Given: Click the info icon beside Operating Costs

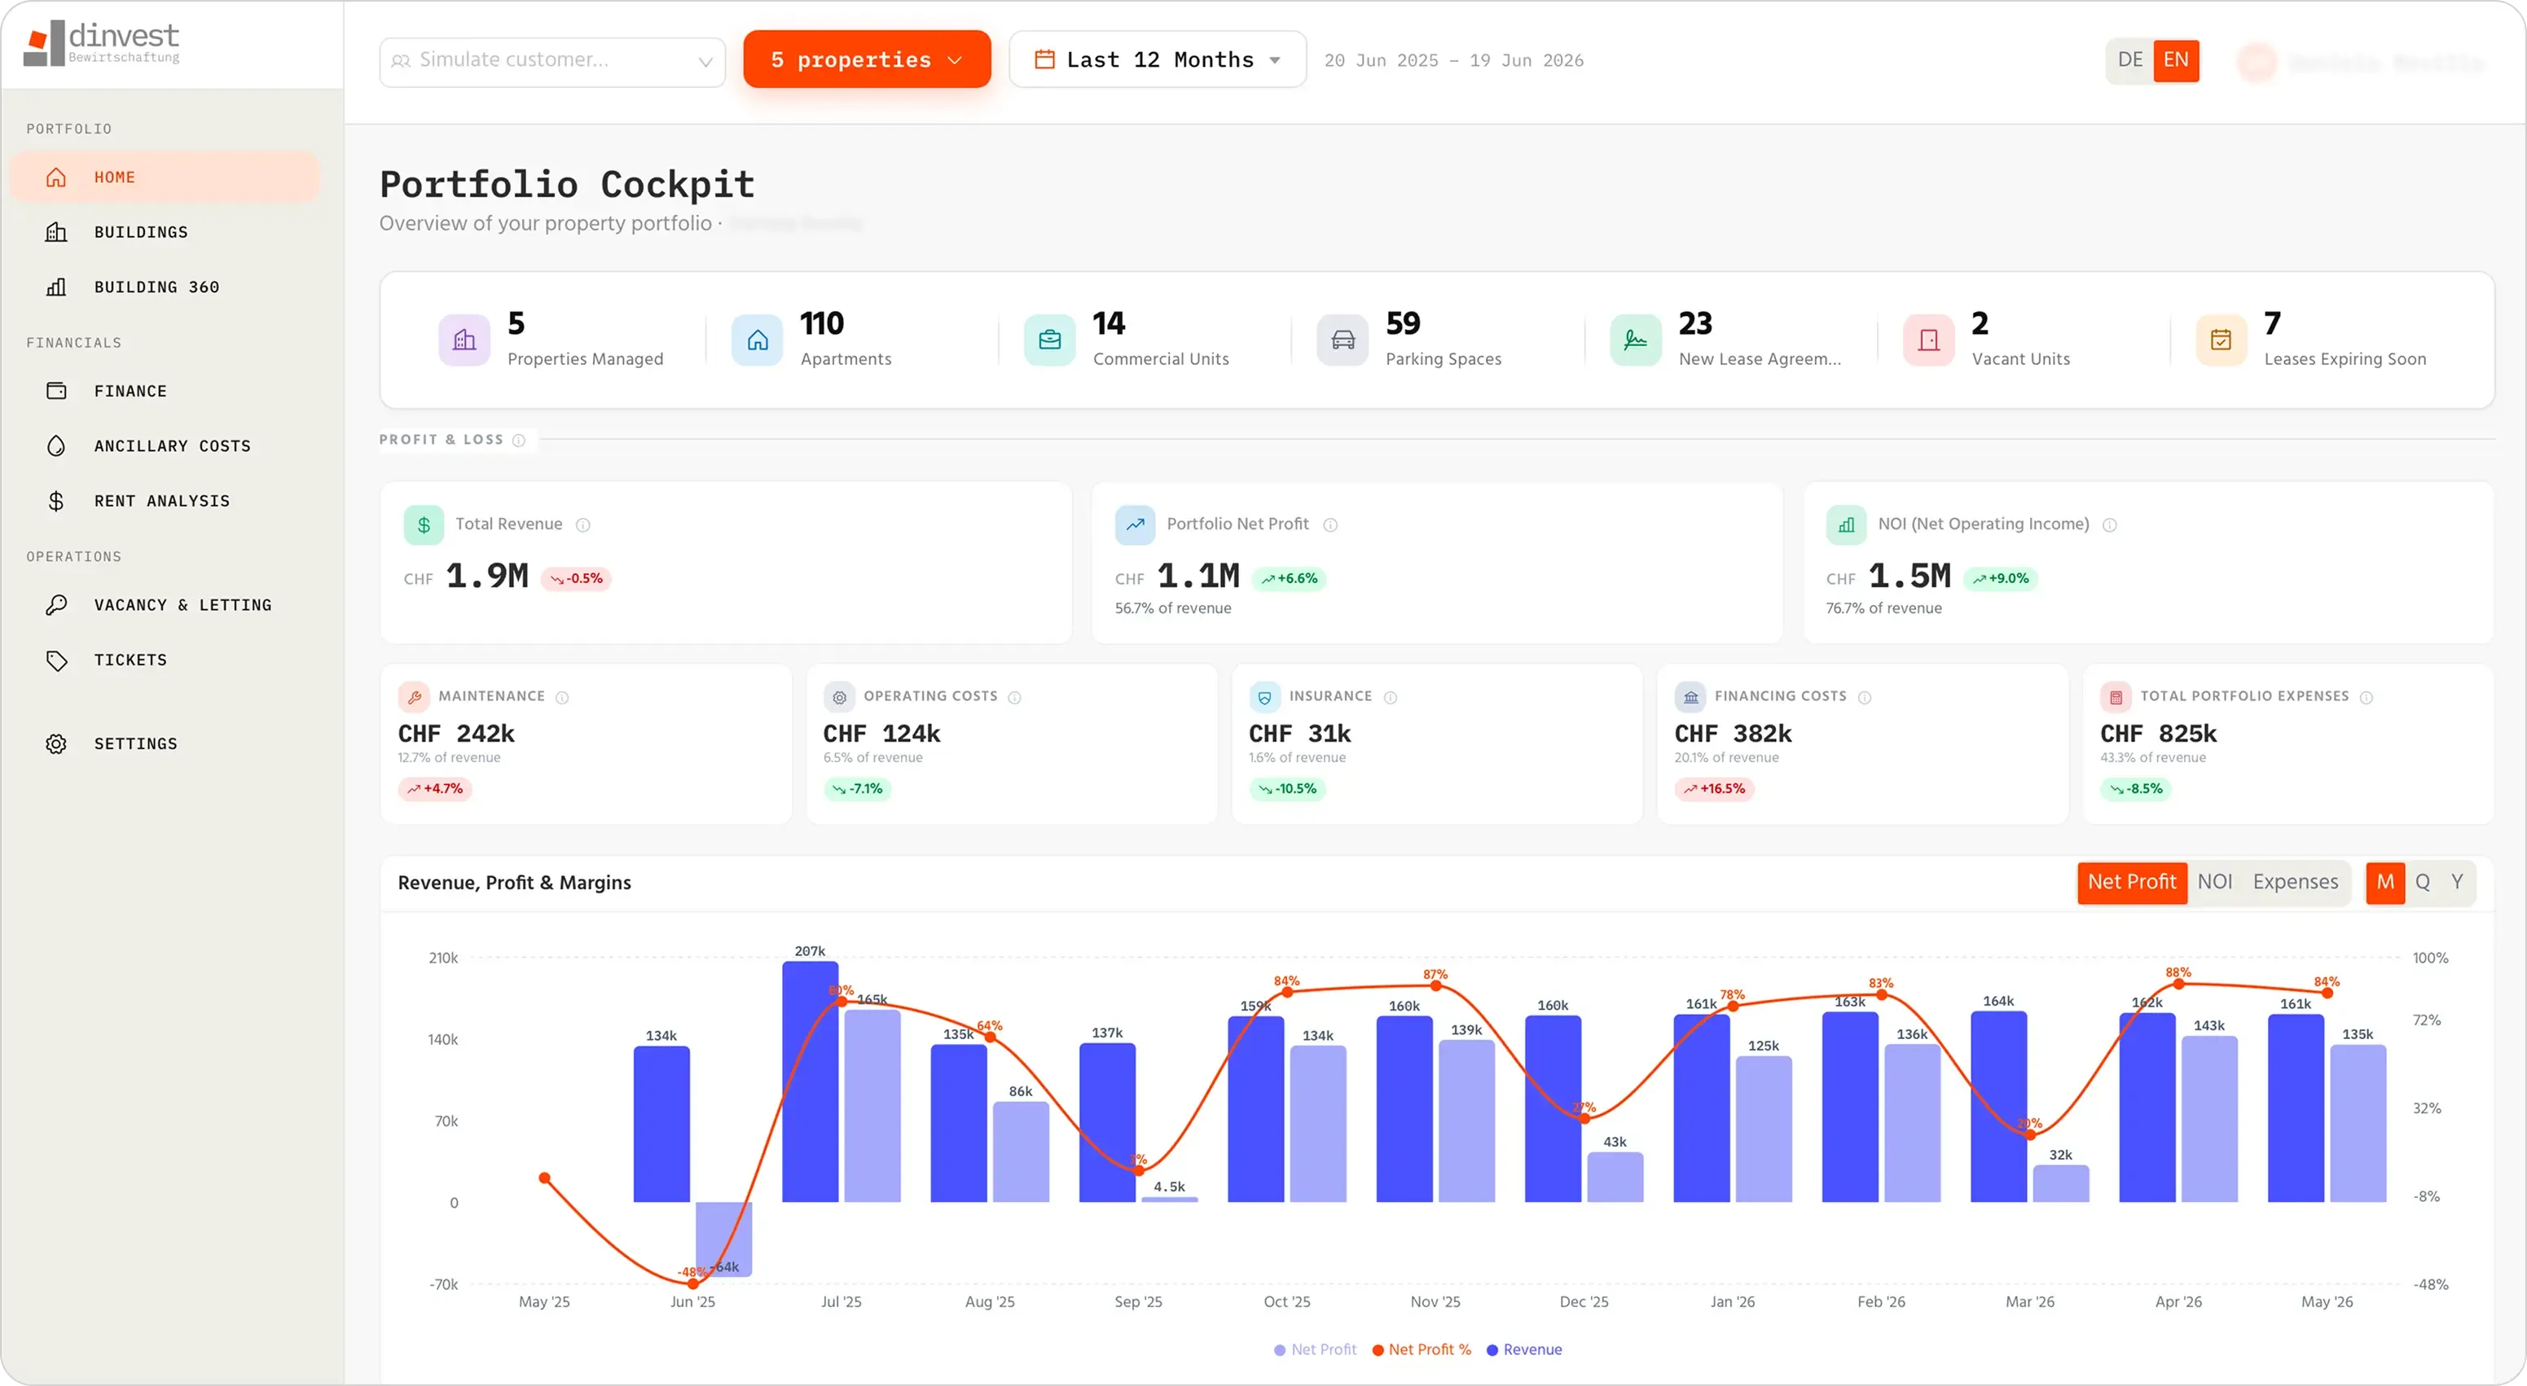Looking at the screenshot, I should pos(1014,697).
